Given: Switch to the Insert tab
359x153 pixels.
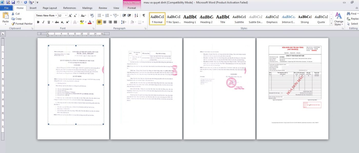Looking at the screenshot, I should click(33, 8).
